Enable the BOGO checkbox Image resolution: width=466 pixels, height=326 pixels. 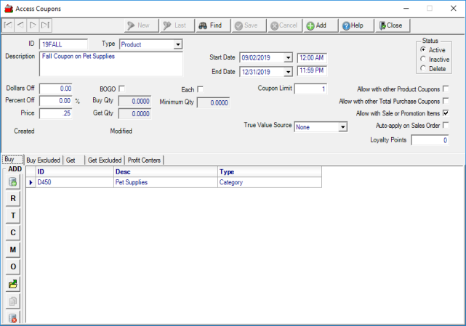tap(121, 89)
